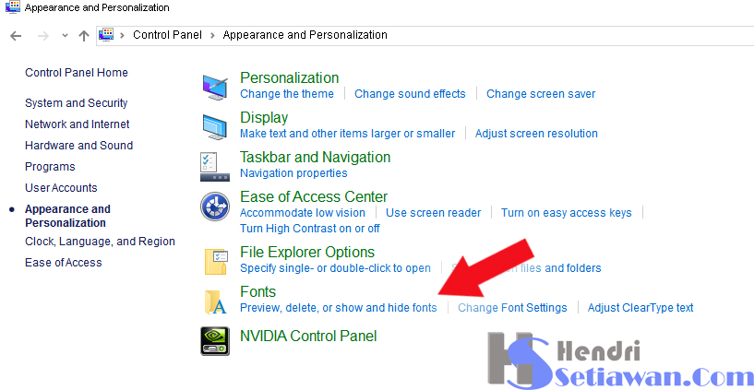
Task: Click the Display monitor icon
Action: 214,125
